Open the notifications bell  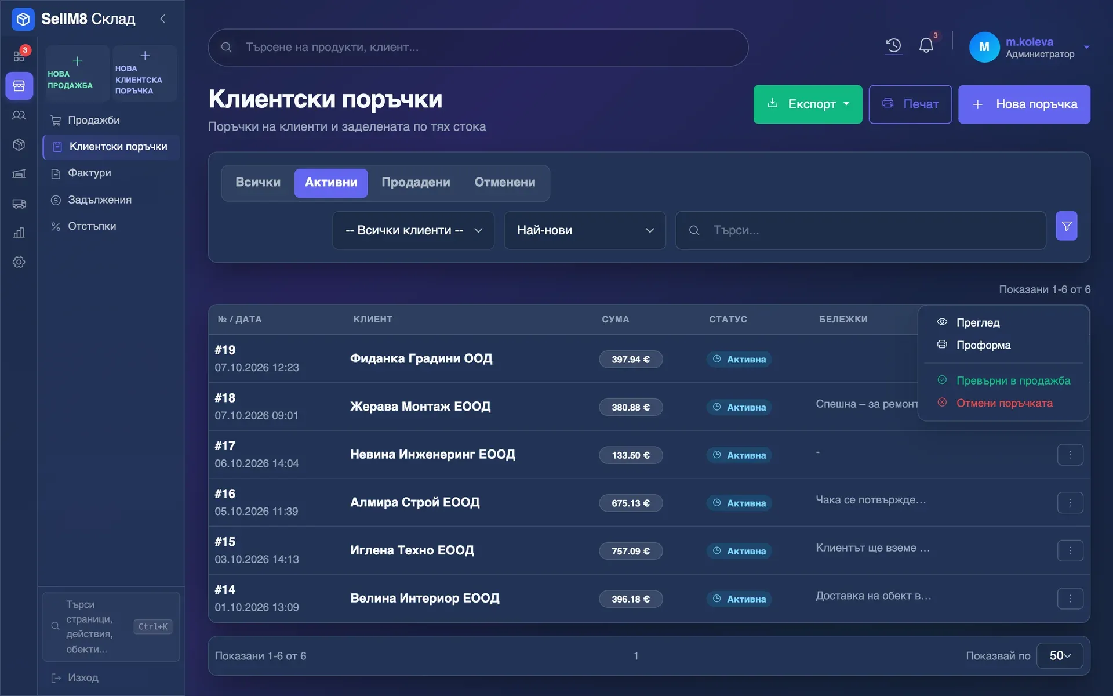(x=926, y=46)
